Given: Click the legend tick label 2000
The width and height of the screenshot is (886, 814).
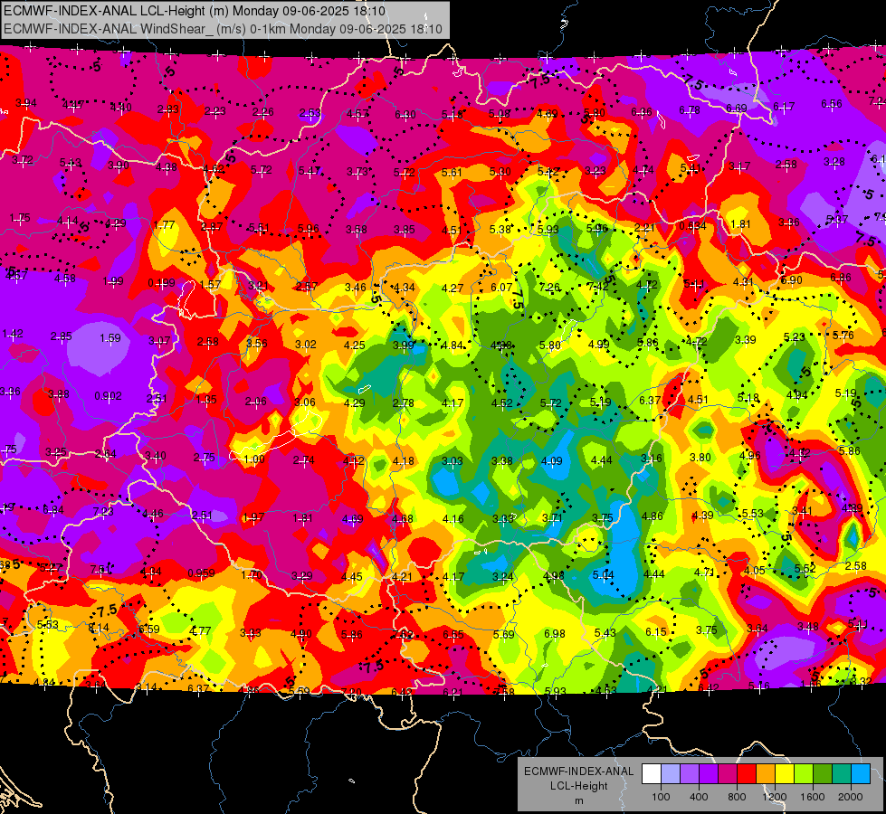Looking at the screenshot, I should (851, 797).
